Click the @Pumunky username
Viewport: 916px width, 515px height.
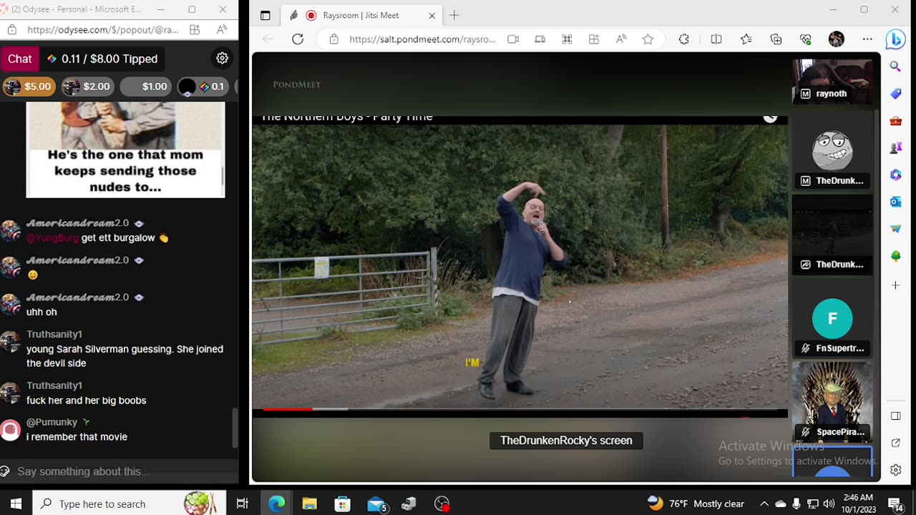[52, 422]
